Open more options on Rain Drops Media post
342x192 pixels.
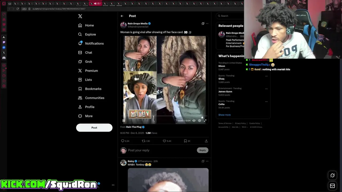[x=207, y=23]
